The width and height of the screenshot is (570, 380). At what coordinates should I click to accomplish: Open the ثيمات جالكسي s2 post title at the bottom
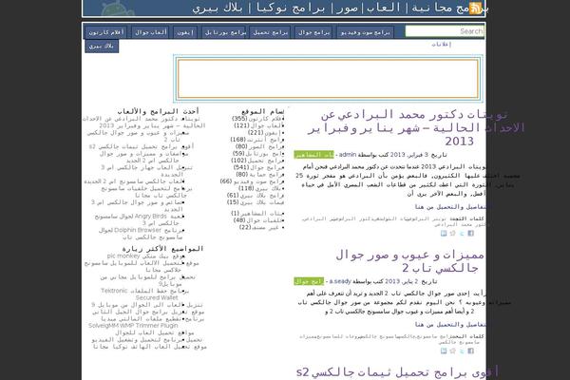tap(397, 372)
